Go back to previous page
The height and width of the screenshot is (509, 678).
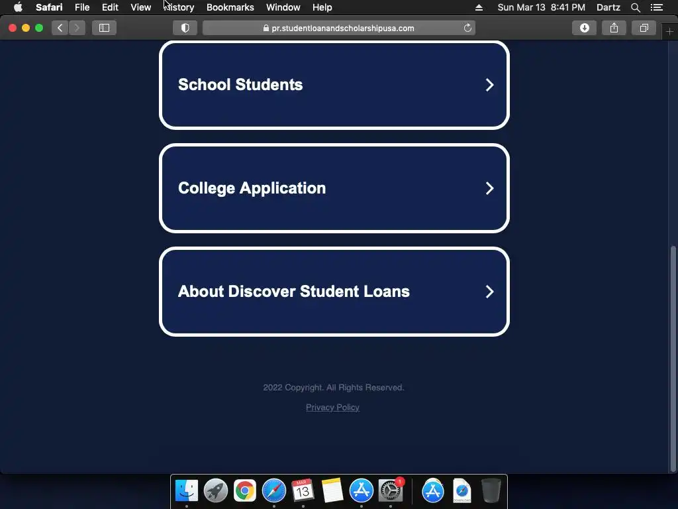(60, 28)
